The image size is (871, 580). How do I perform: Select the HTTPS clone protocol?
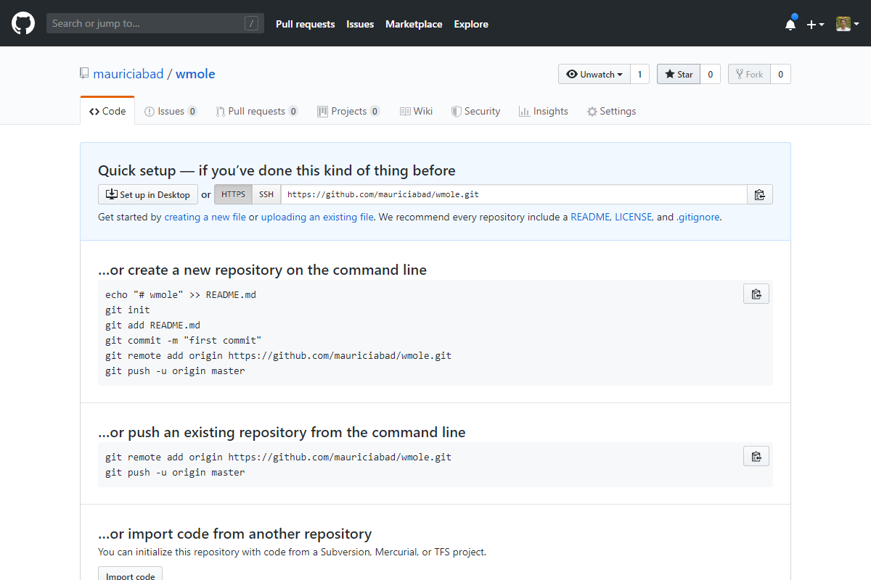pyautogui.click(x=234, y=194)
